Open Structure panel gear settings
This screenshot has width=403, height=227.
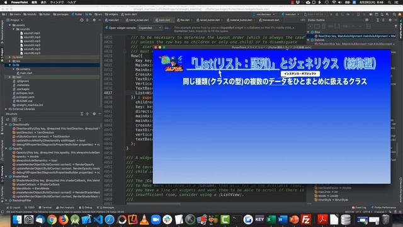pos(94,113)
